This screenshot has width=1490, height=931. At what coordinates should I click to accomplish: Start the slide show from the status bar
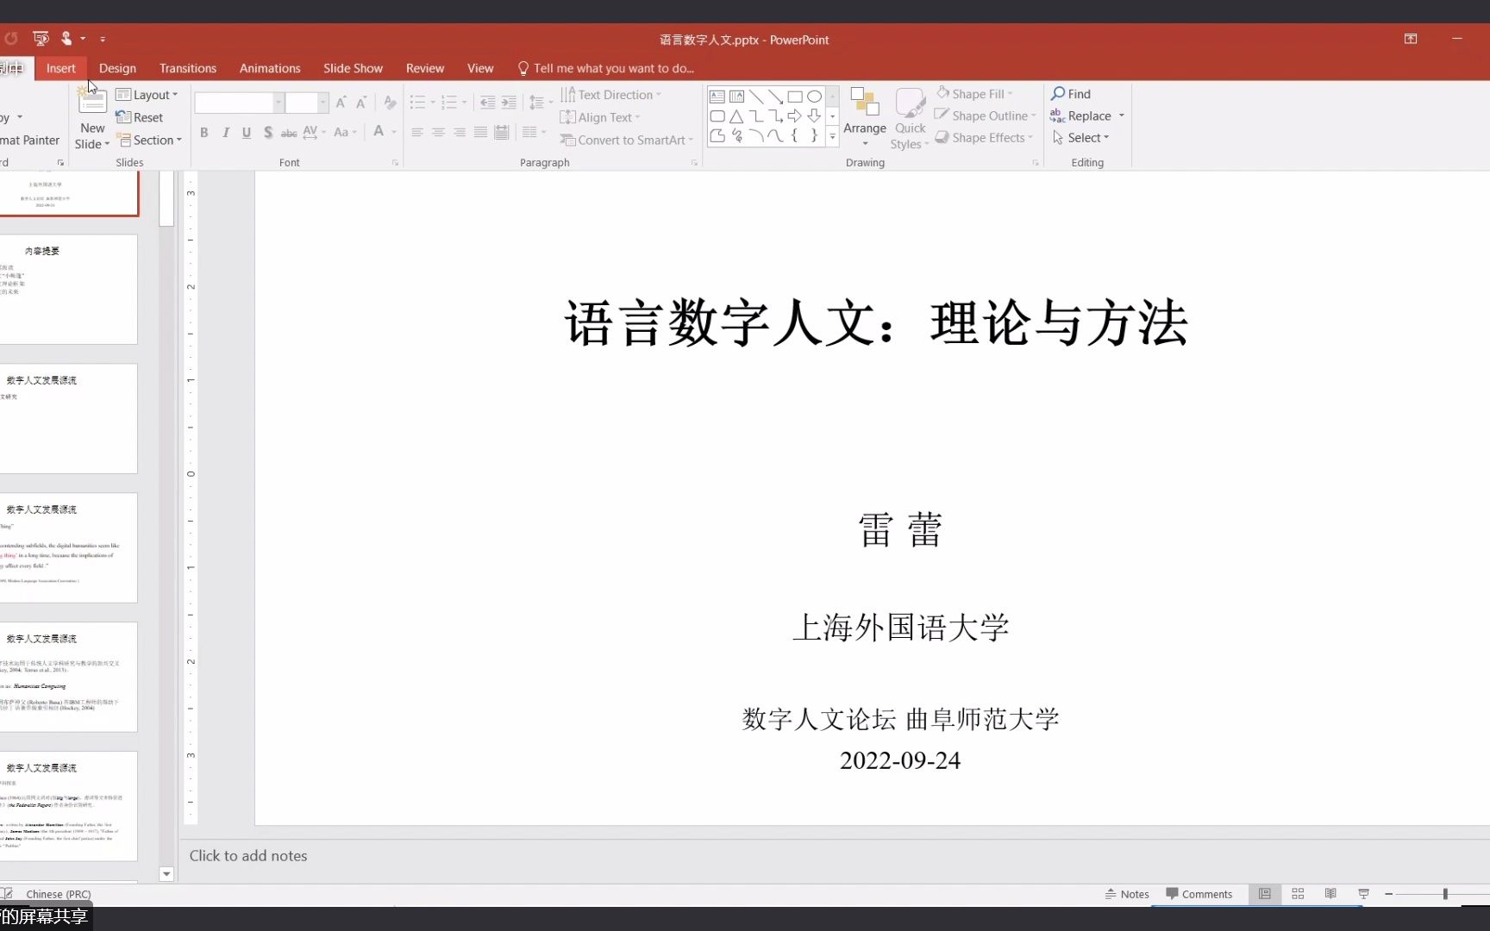1363,894
